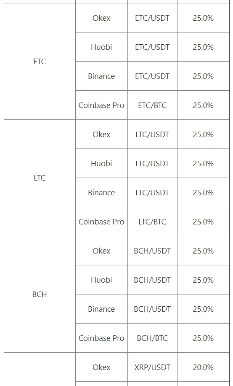
Task: Click the ETC index name cell
Action: [x=40, y=61]
